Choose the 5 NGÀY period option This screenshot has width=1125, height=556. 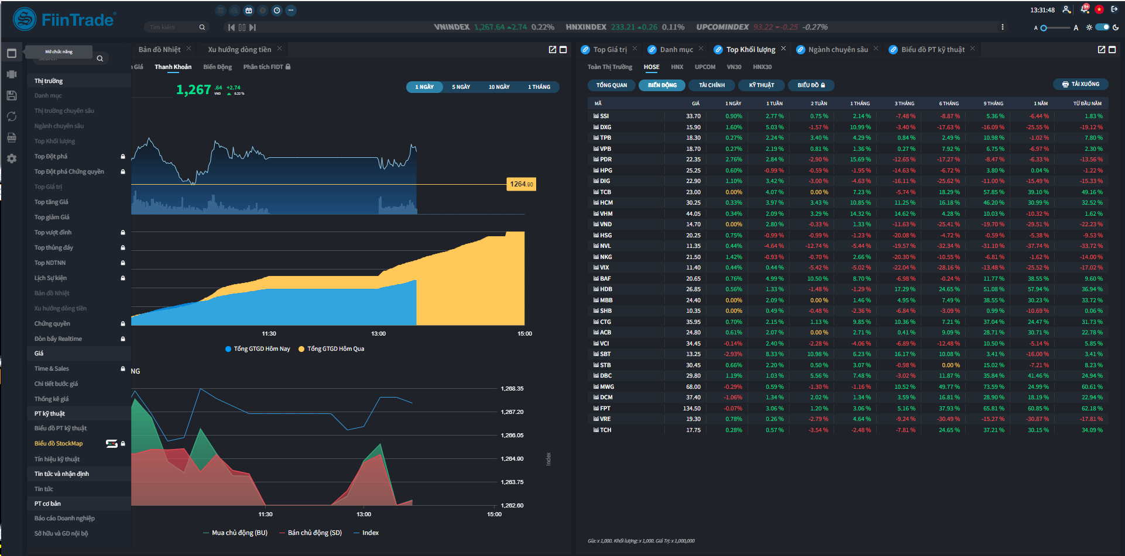[x=461, y=87]
